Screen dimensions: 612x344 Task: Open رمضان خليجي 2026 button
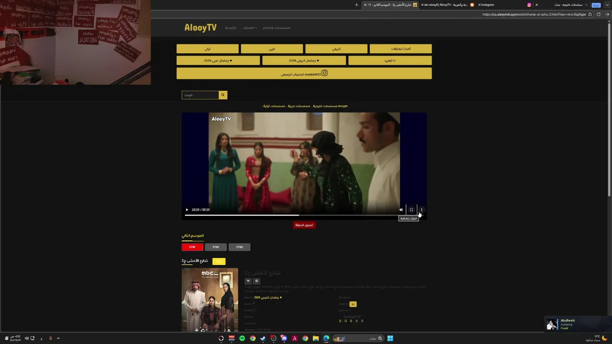pos(304,61)
